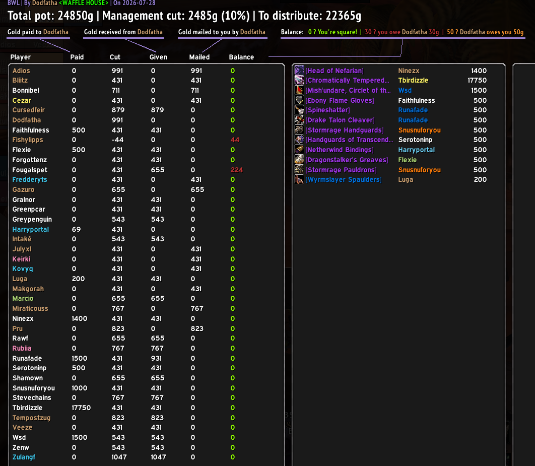Image resolution: width=535 pixels, height=466 pixels.
Task: Click the Drake Talon Cleaver icon
Action: pyautogui.click(x=299, y=120)
